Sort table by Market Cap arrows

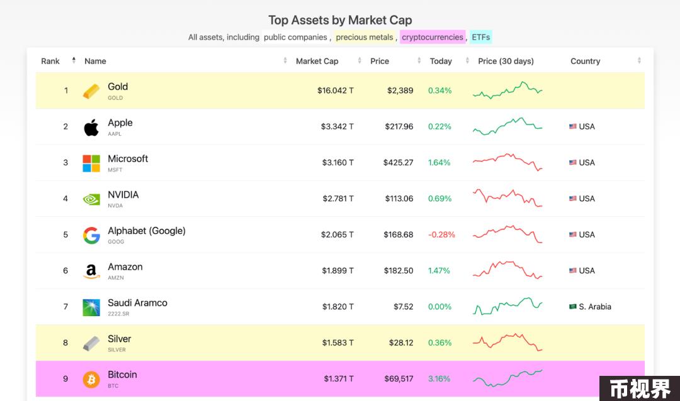(x=360, y=60)
